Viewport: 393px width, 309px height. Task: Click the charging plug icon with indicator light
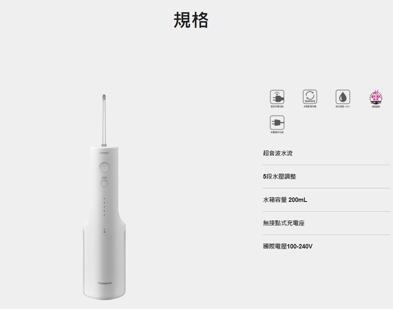click(x=277, y=97)
